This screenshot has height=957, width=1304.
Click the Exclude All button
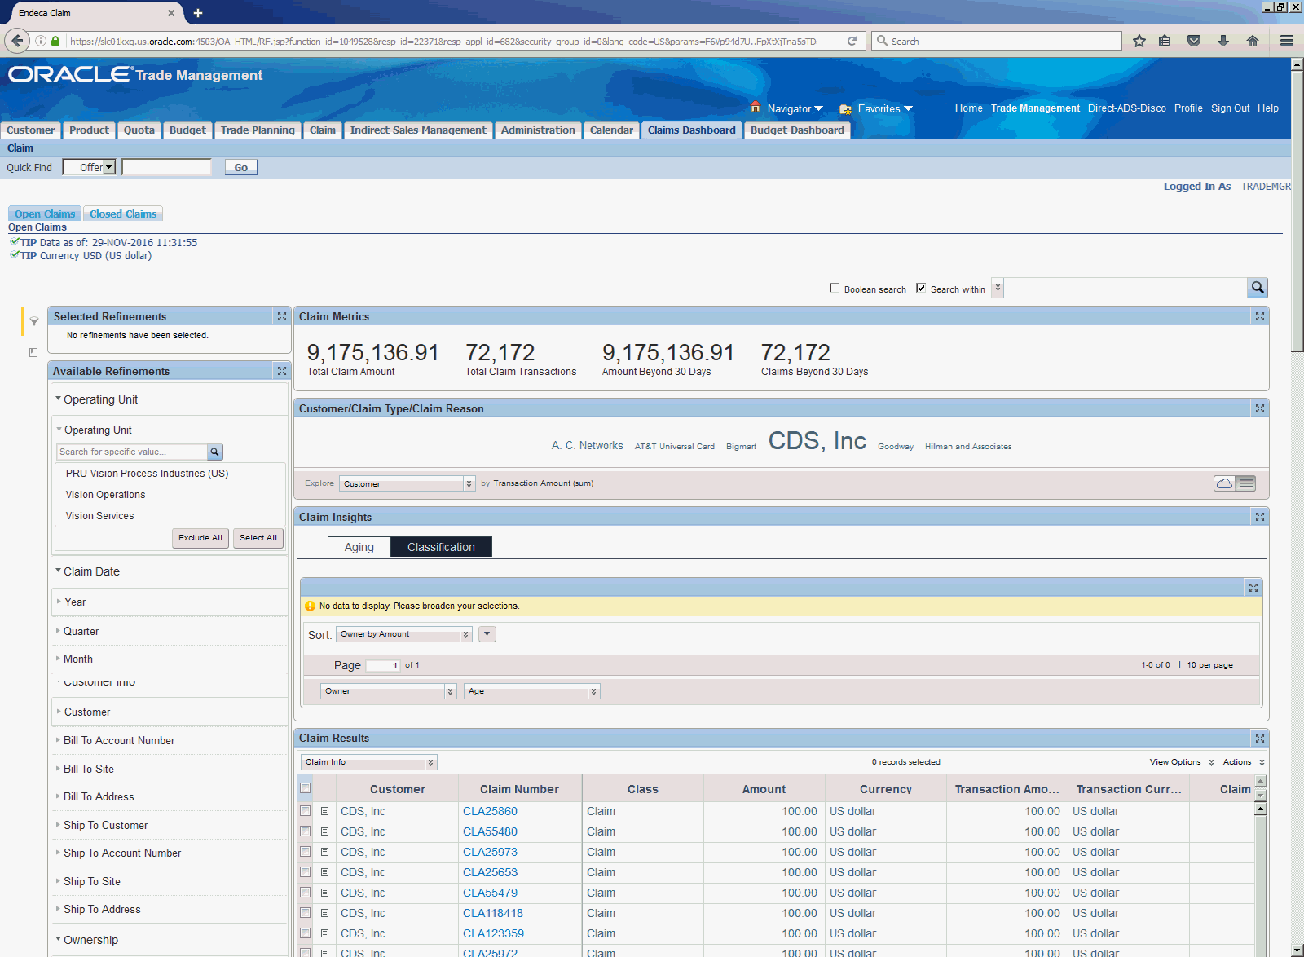click(200, 538)
